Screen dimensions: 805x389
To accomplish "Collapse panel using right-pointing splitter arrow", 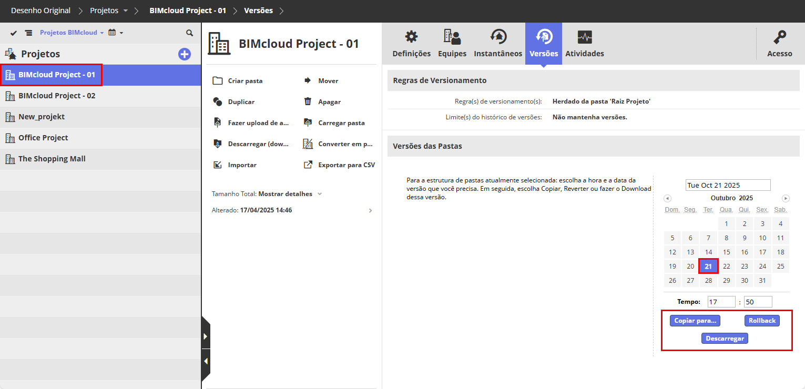I will coord(206,336).
